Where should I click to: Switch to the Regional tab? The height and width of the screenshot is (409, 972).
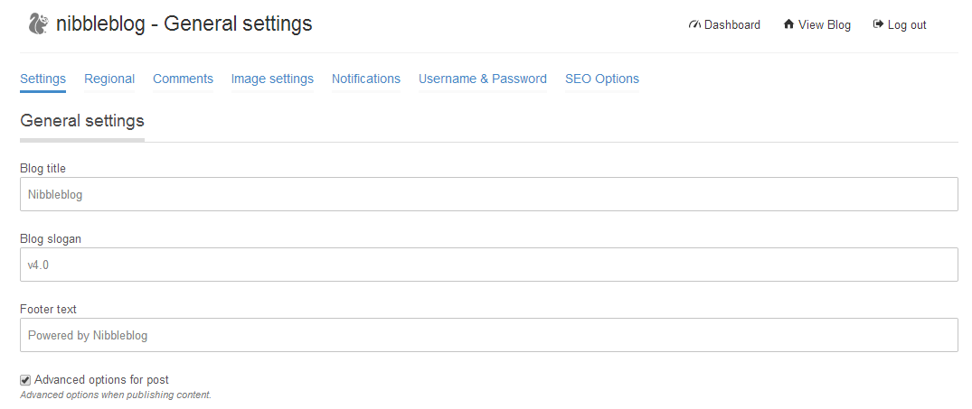pos(109,79)
